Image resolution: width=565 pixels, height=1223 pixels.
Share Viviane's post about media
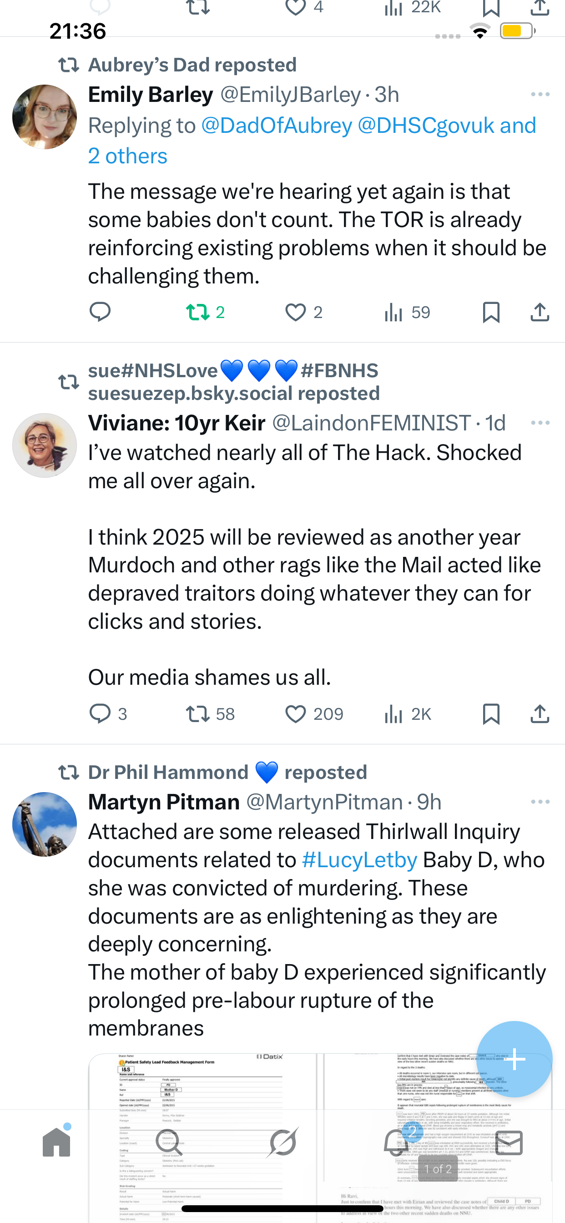540,713
